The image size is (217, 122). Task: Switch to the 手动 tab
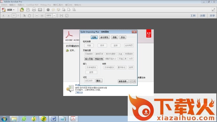click(x=123, y=37)
